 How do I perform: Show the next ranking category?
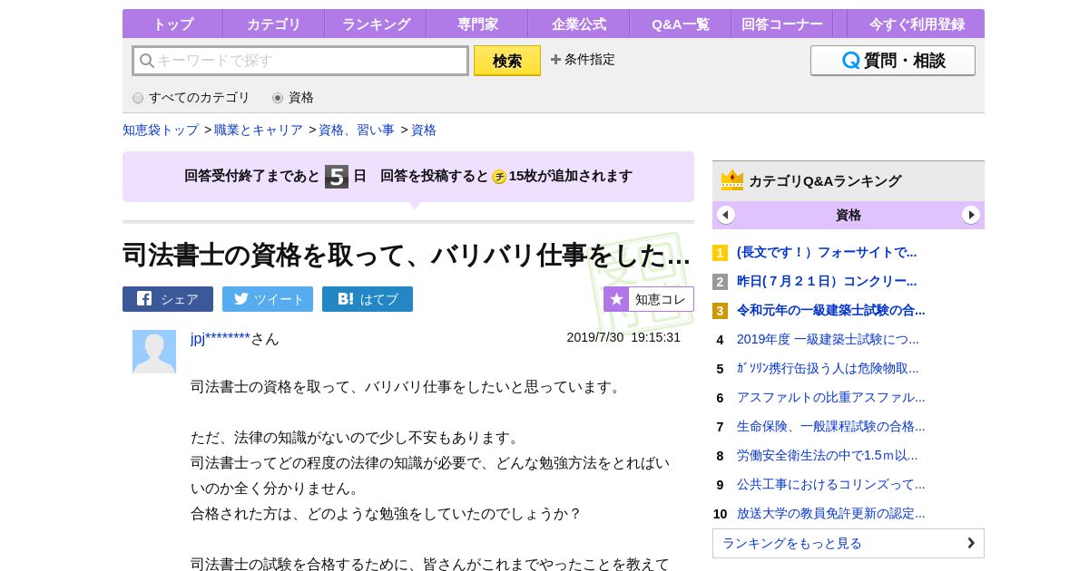[971, 215]
